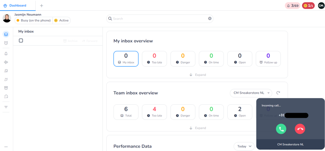Screen dimensions: 325x151
Task: Open the inbox icon in left sidebar
Action: click(6, 34)
